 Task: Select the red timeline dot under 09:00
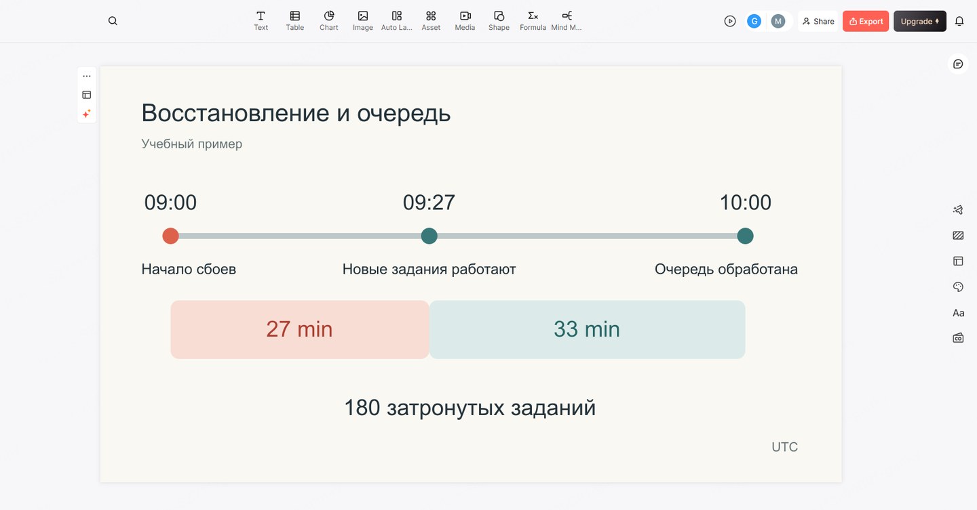pos(170,236)
